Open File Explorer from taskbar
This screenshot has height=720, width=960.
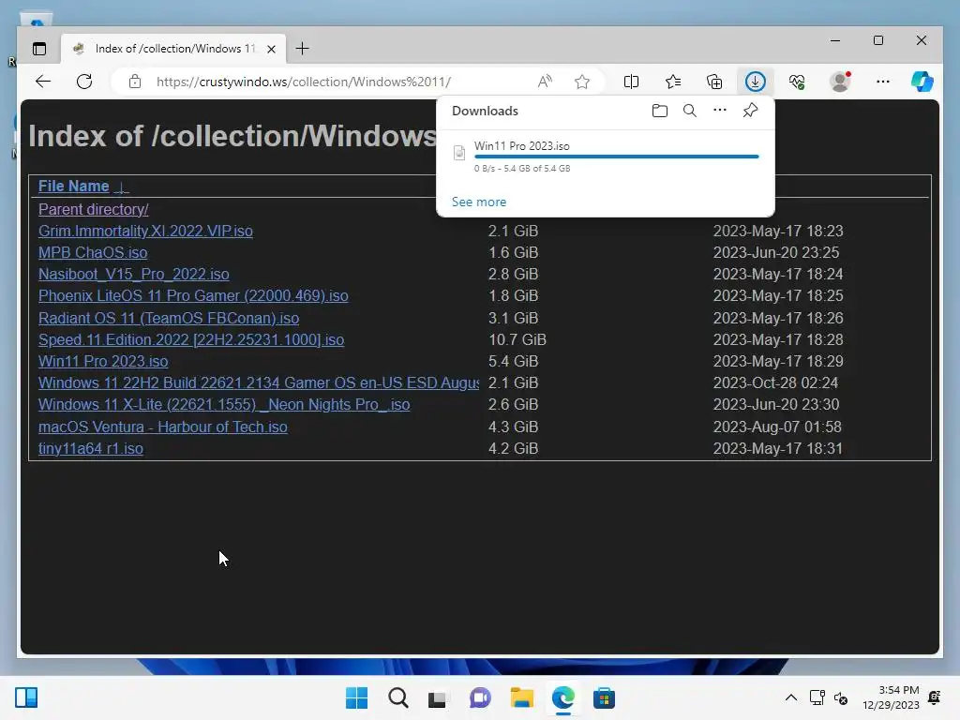pyautogui.click(x=521, y=697)
